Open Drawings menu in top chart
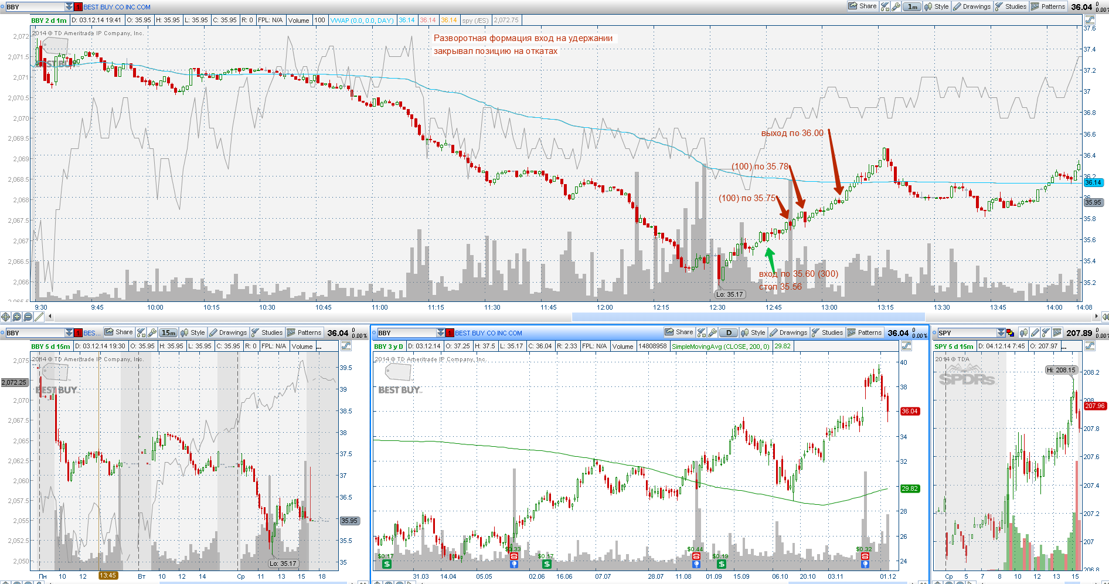This screenshot has width=1109, height=584. [x=972, y=6]
